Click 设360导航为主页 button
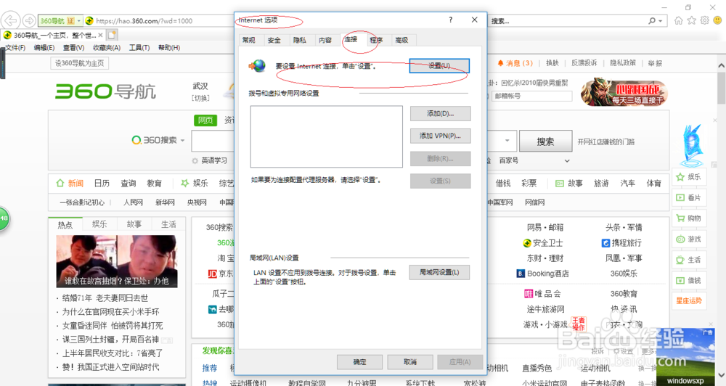 coord(80,63)
